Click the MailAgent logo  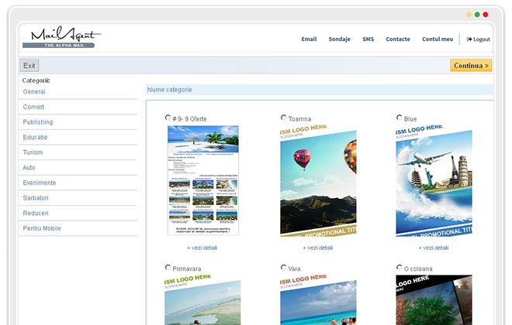(62, 37)
